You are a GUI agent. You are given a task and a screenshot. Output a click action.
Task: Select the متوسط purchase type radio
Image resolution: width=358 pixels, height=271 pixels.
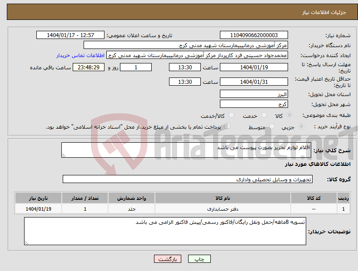[x=272, y=126]
